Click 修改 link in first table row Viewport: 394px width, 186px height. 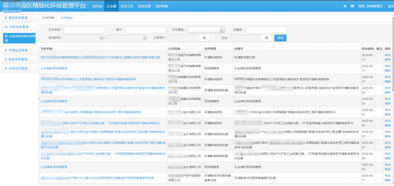(x=387, y=55)
